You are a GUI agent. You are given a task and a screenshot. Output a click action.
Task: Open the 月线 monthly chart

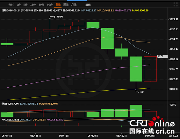pos(74,5)
